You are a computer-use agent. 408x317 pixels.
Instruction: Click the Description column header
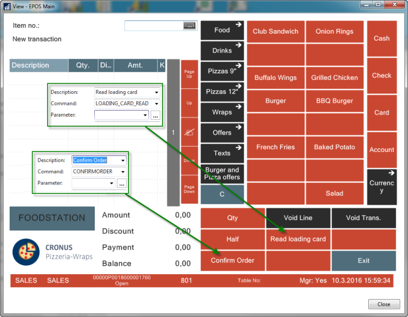click(x=39, y=65)
